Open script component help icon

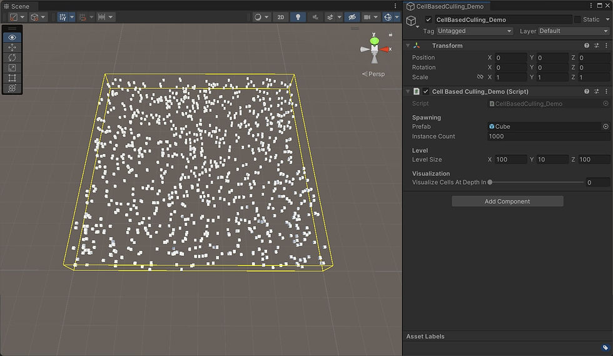tap(587, 91)
